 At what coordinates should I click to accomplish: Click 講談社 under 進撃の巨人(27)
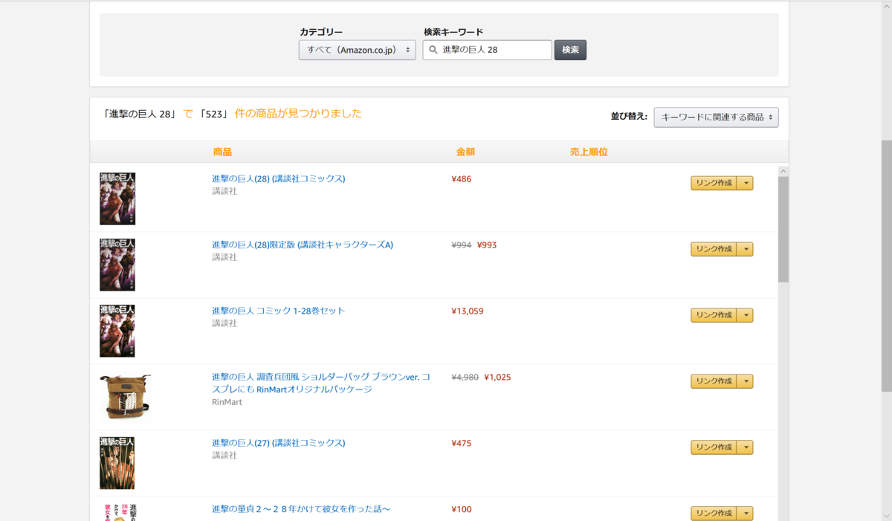pyautogui.click(x=224, y=455)
